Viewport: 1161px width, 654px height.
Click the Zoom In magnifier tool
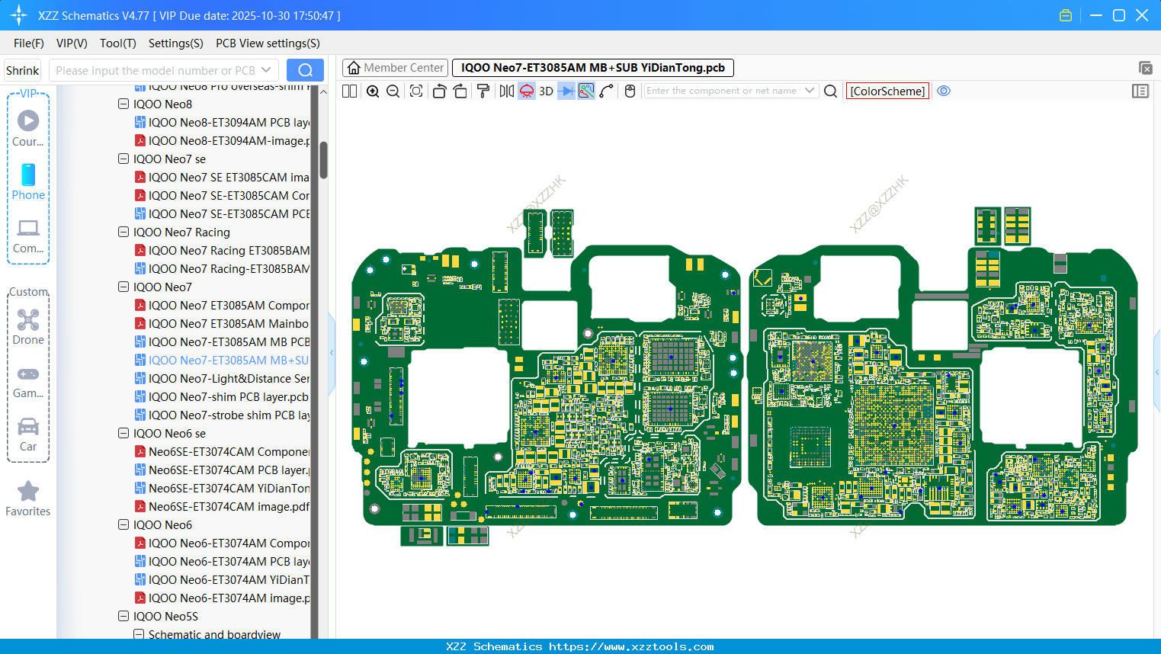point(373,91)
